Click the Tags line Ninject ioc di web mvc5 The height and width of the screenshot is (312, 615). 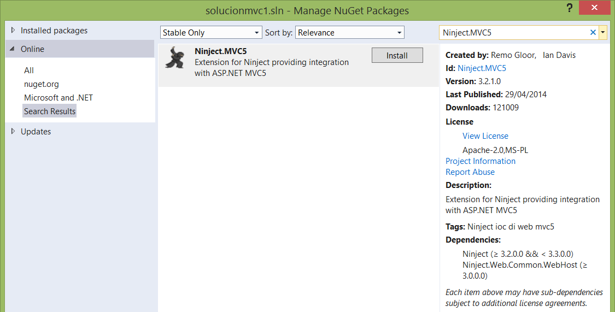click(x=500, y=227)
